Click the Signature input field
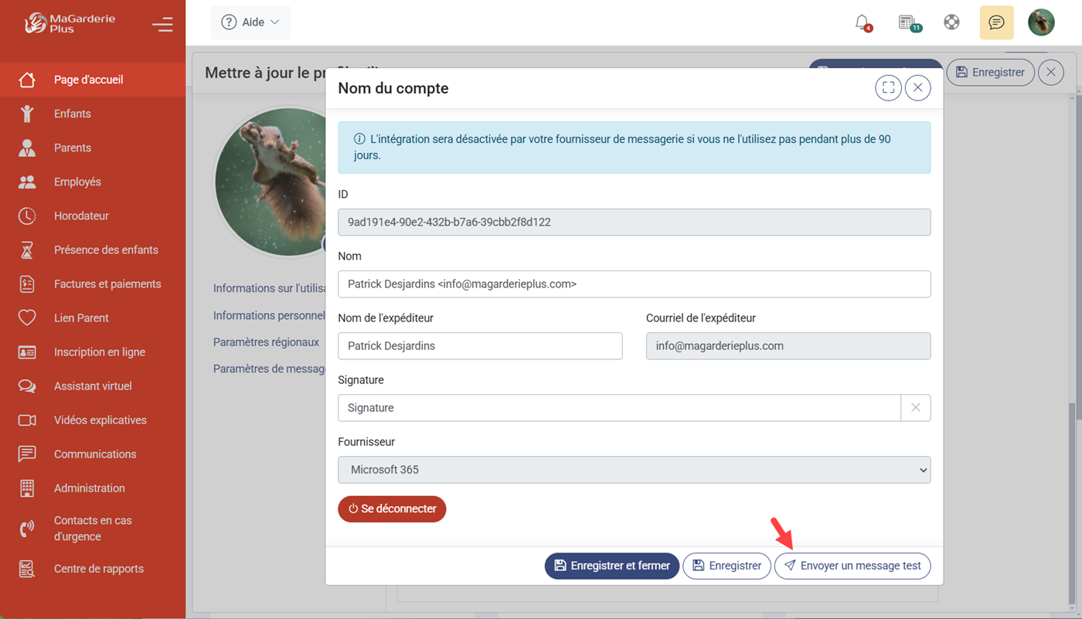 pos(619,407)
